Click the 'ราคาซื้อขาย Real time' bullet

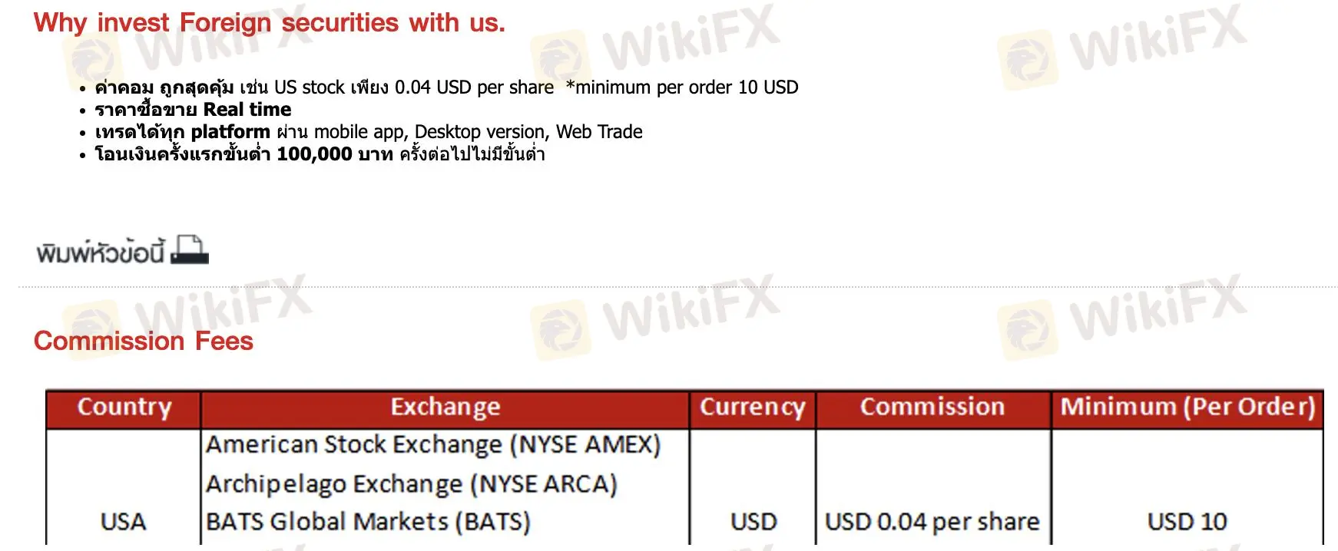tap(193, 110)
